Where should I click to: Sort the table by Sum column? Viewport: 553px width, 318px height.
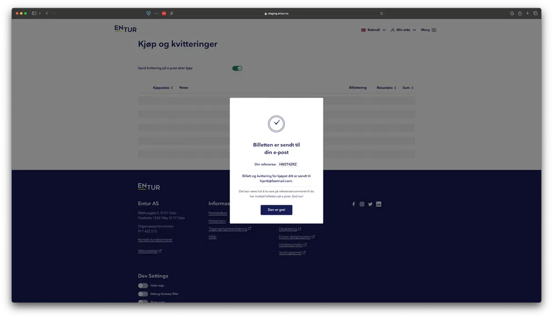click(x=408, y=88)
